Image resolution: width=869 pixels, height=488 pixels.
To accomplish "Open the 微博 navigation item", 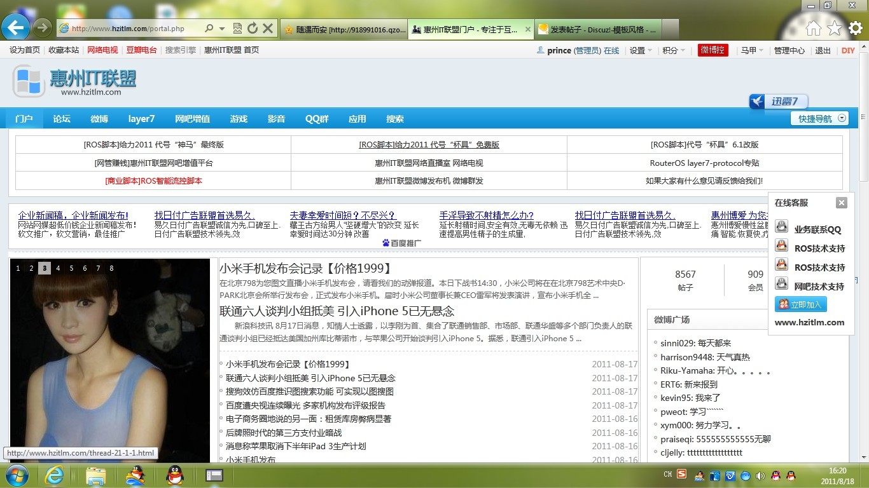I will (x=99, y=119).
